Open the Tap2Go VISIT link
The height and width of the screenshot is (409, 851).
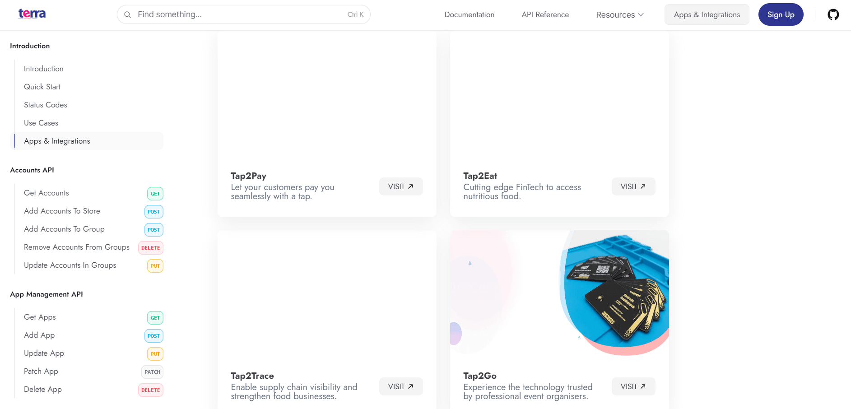633,386
